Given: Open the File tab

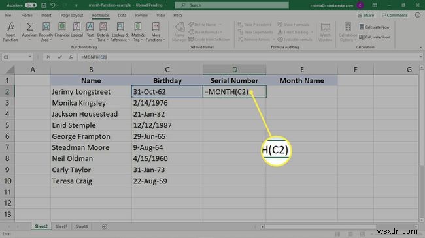Looking at the screenshot, I should pyautogui.click(x=8, y=16).
